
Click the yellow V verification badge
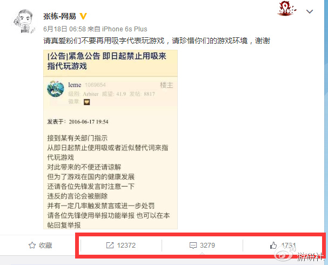point(83,16)
